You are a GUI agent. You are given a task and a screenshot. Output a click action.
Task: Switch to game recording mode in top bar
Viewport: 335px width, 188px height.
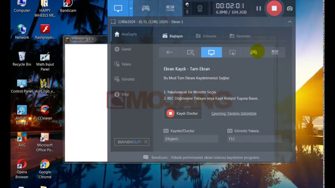[146, 8]
